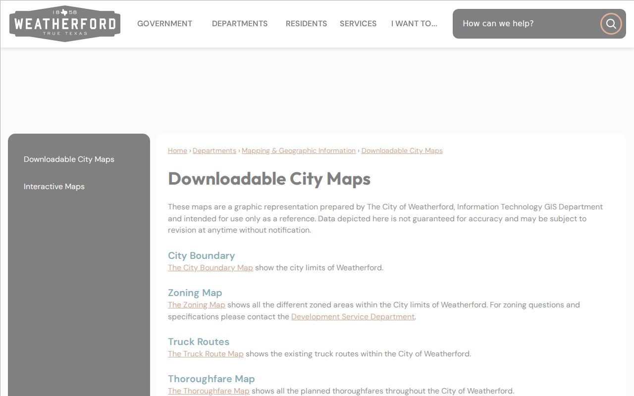Follow the Departments breadcrumb link

(214, 150)
